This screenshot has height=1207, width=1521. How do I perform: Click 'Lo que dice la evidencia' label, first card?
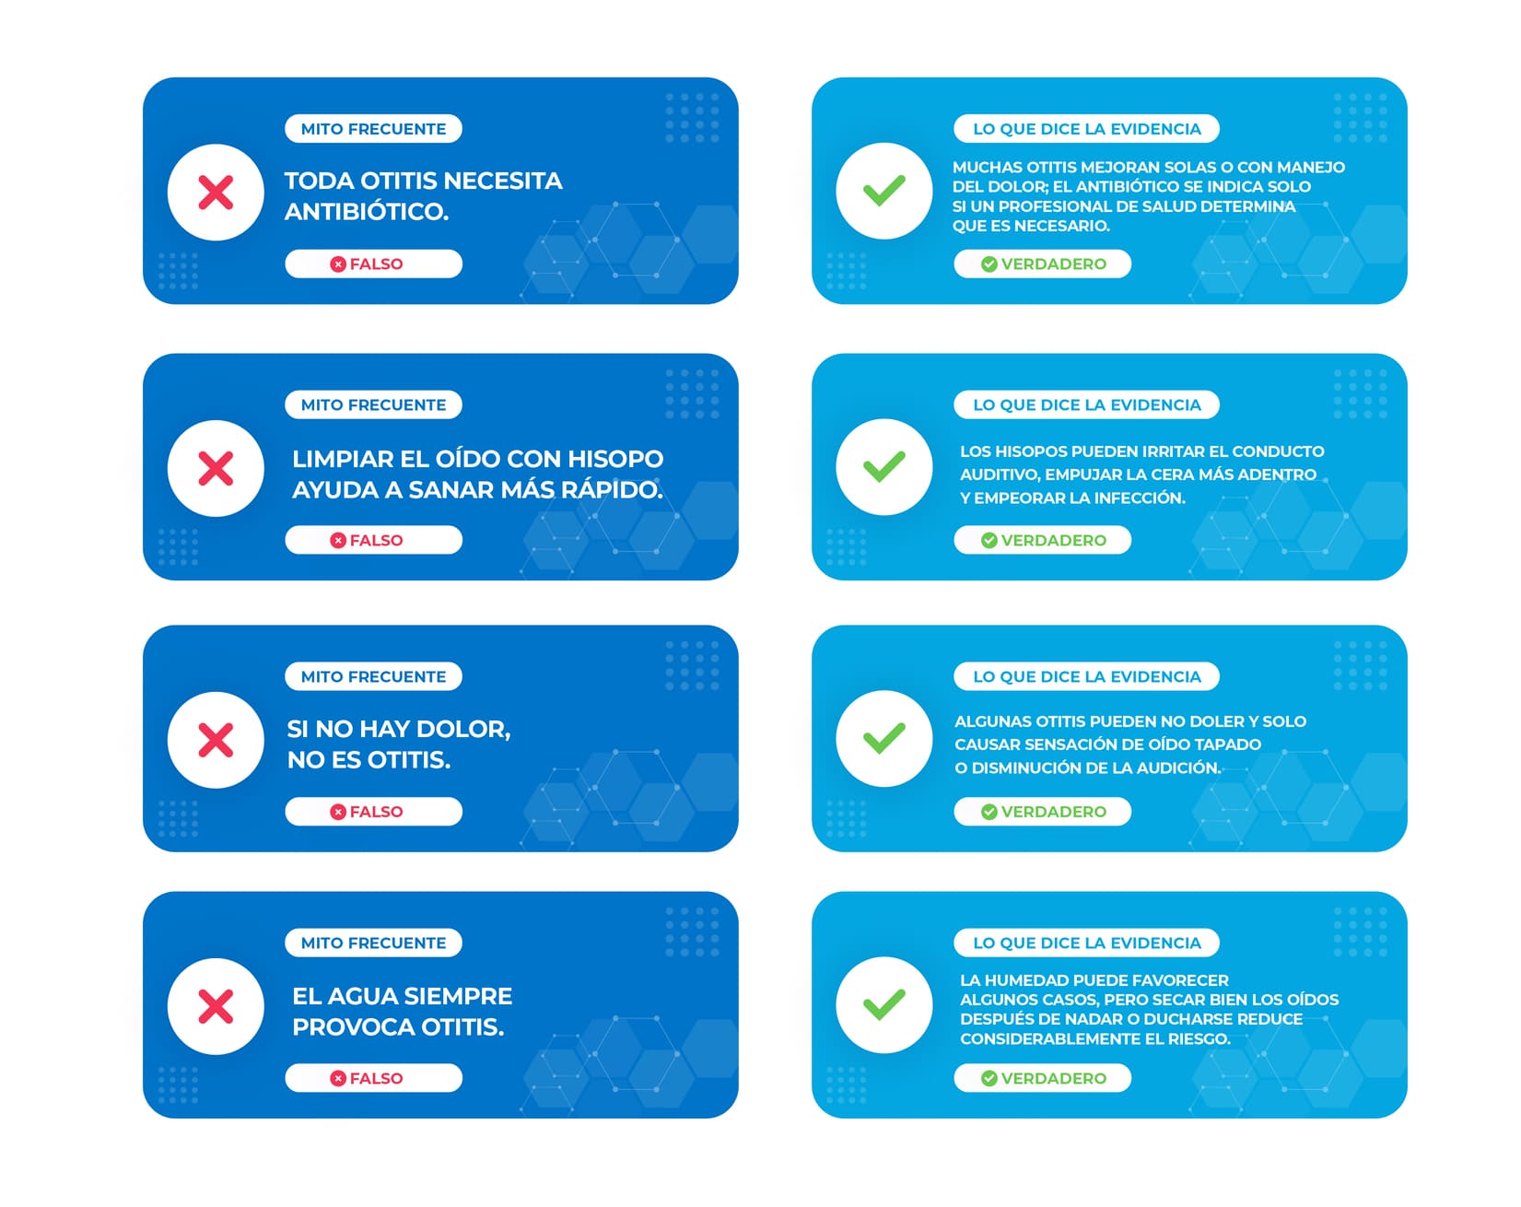click(x=1086, y=129)
